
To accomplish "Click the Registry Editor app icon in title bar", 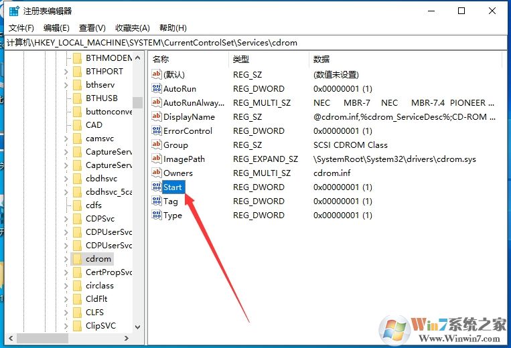I will click(14, 11).
